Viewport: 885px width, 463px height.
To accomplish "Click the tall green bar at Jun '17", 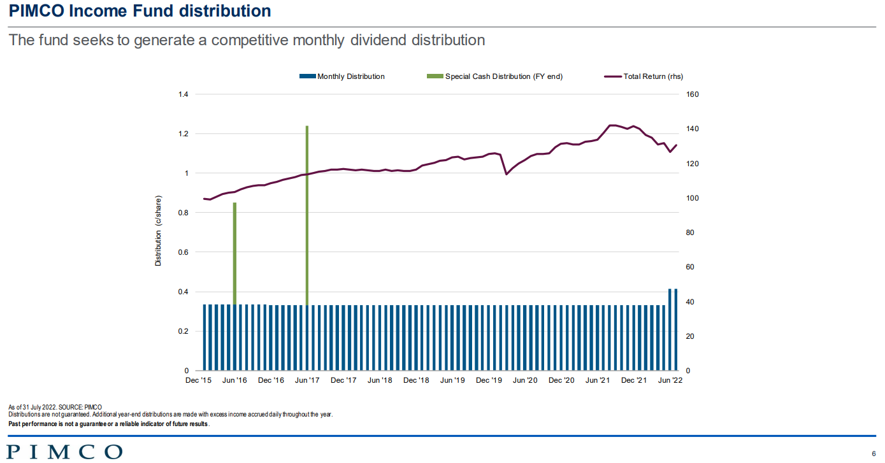I will [307, 215].
